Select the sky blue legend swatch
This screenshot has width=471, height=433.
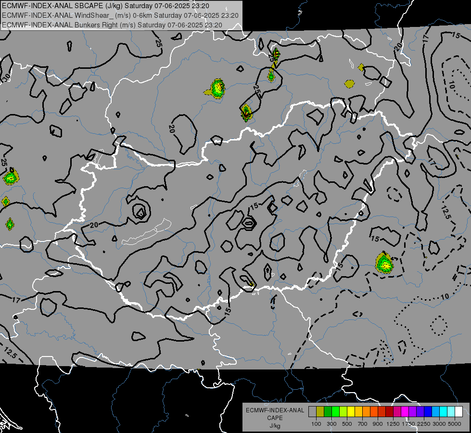[436, 411]
